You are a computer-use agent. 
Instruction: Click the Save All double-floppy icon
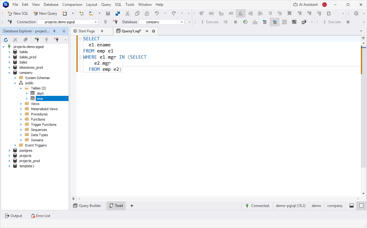click(117, 13)
